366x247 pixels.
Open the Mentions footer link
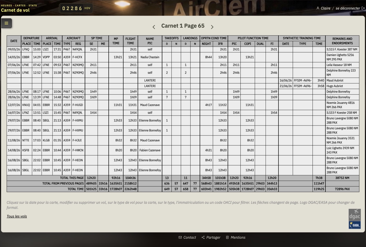(236, 237)
